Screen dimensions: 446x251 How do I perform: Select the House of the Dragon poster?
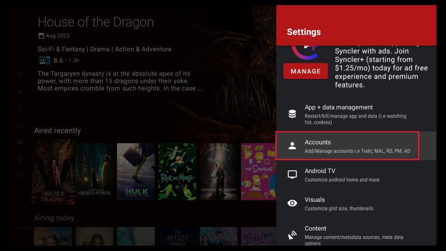53,172
